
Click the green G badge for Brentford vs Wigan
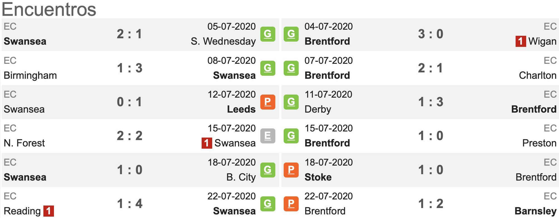pos(291,34)
